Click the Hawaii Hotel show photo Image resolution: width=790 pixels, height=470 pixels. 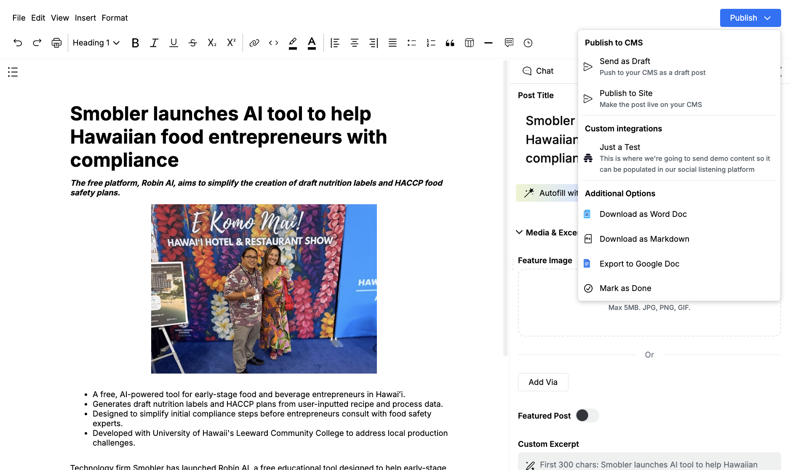(x=264, y=289)
